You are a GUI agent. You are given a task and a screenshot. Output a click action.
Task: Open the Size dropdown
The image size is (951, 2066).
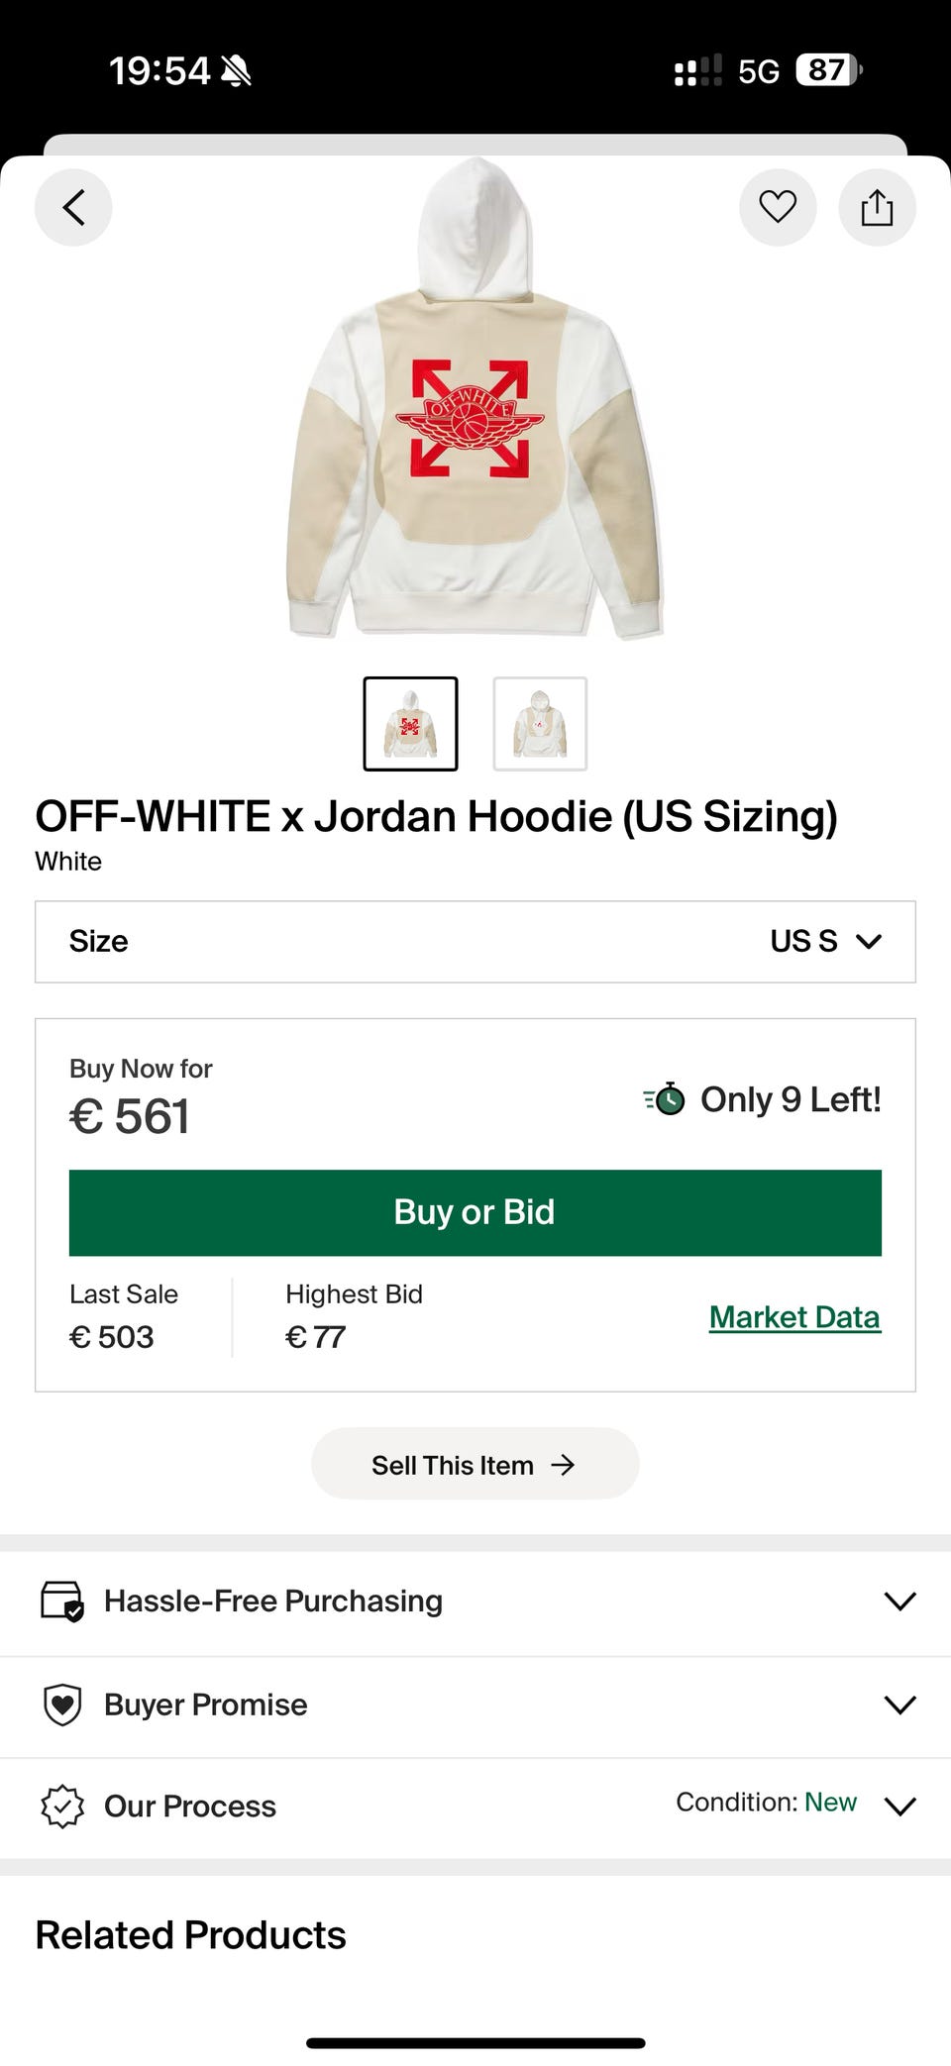click(475, 942)
